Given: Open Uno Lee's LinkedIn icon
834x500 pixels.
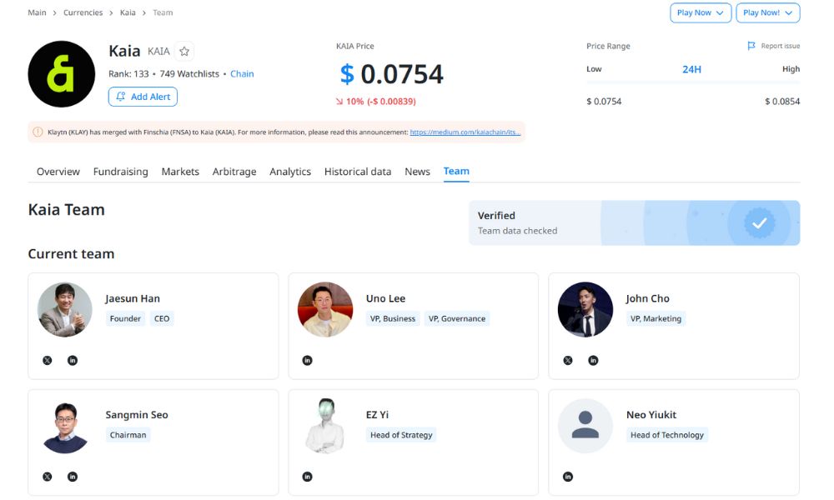Looking at the screenshot, I should [307, 360].
